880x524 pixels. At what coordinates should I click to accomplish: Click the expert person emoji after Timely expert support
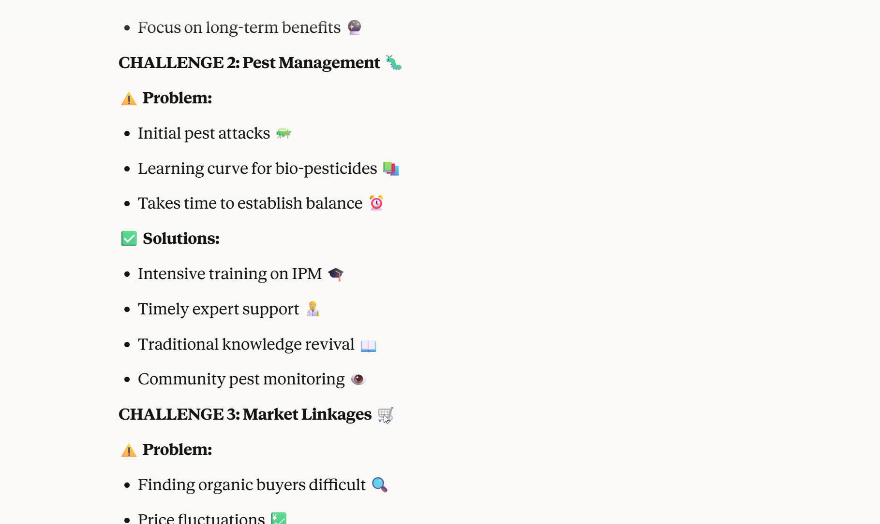pyautogui.click(x=313, y=309)
